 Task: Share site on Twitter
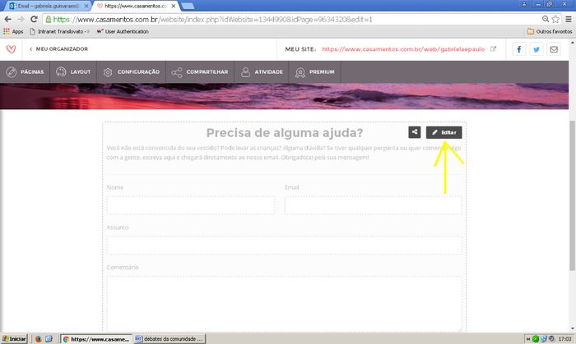click(x=537, y=49)
